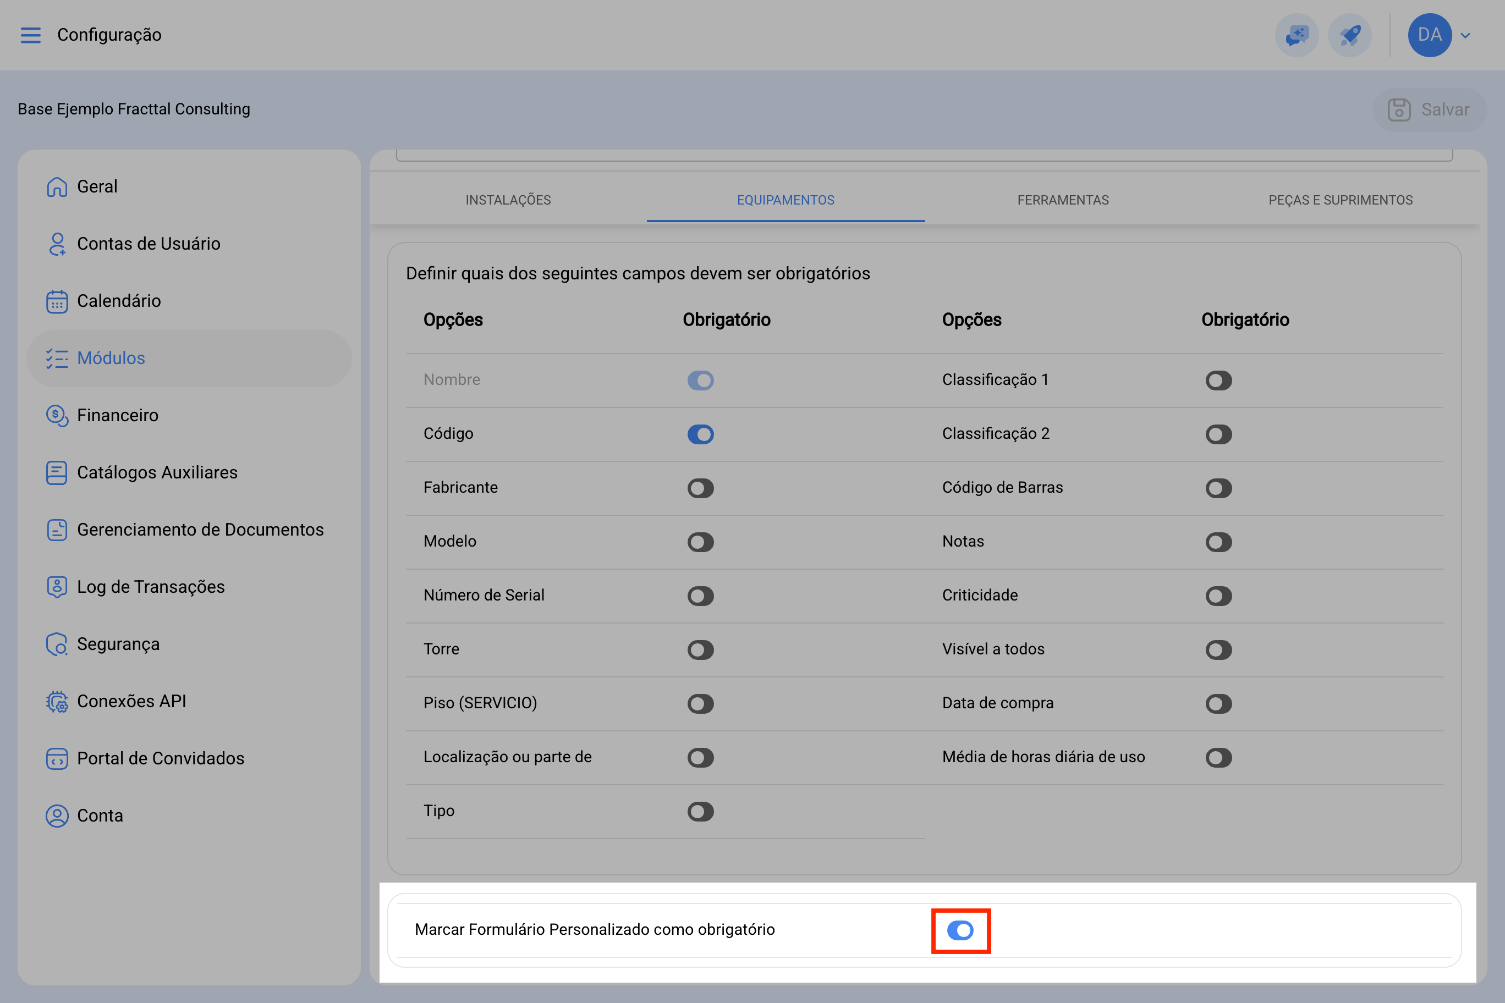Viewport: 1505px width, 1003px height.
Task: Toggle Tipo obrigatório switch
Action: [701, 811]
